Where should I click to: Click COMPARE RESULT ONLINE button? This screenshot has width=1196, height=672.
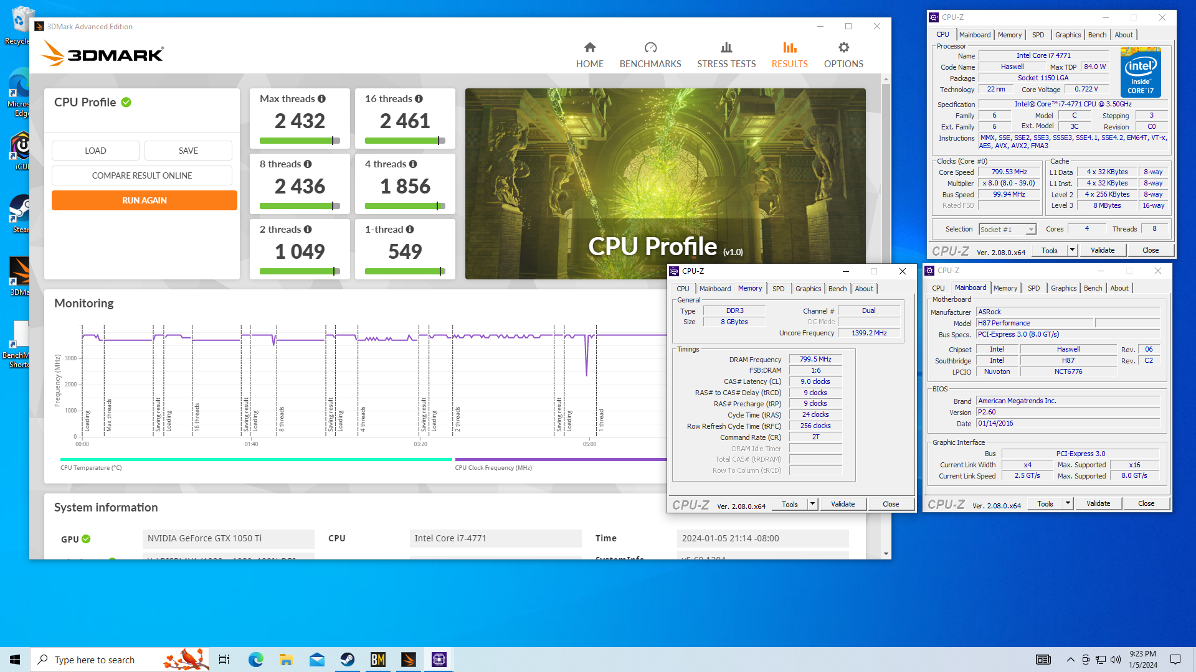[x=142, y=175]
